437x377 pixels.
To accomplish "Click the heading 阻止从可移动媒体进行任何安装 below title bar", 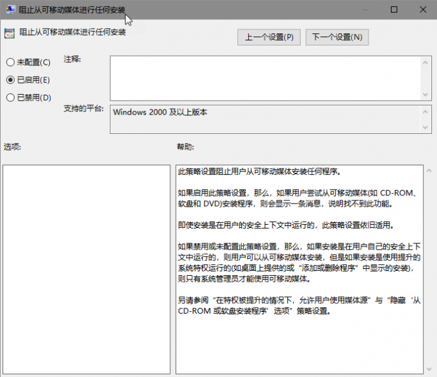I will click(x=72, y=33).
